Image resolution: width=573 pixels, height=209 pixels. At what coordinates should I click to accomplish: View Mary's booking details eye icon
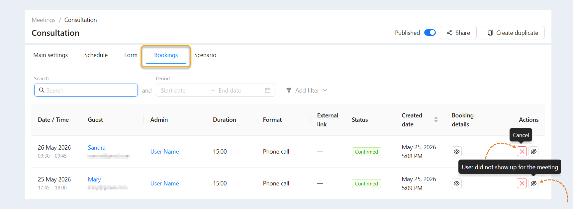(457, 183)
